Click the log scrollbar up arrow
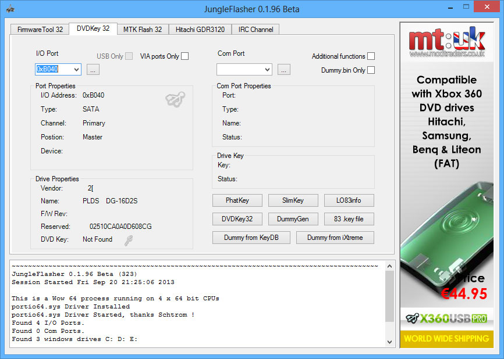 (389, 266)
